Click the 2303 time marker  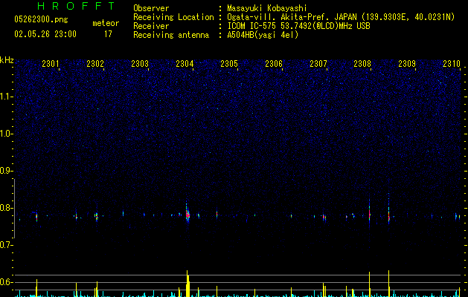click(140, 64)
